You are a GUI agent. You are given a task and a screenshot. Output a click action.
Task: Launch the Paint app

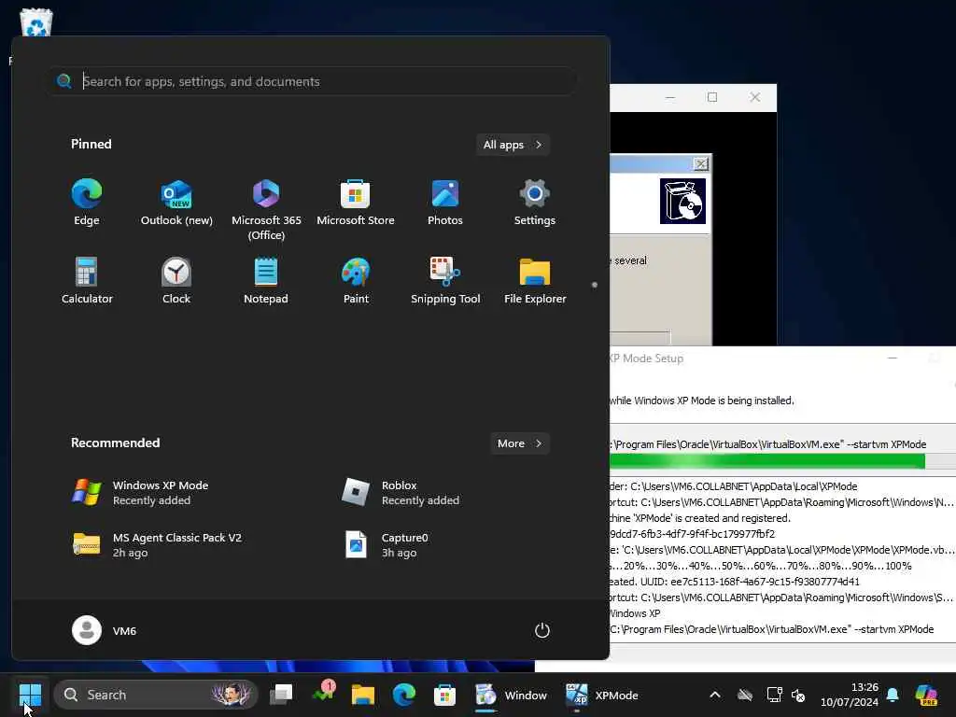[x=356, y=280]
